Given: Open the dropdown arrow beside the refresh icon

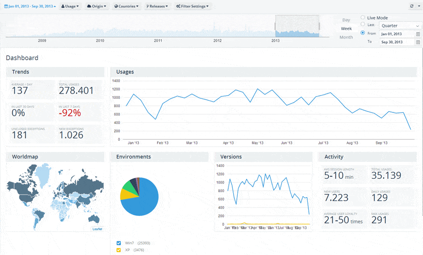Looking at the screenshot, I should pos(419,6).
